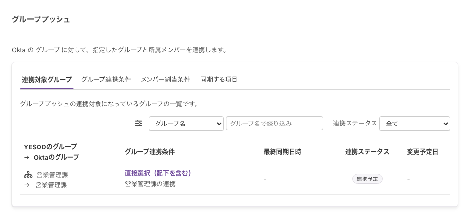
Task: Switch to the メンバー割当条件 tab
Action: pyautogui.click(x=166, y=79)
